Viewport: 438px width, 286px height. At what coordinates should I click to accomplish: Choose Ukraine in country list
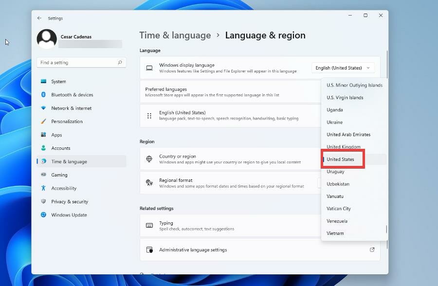click(354, 122)
